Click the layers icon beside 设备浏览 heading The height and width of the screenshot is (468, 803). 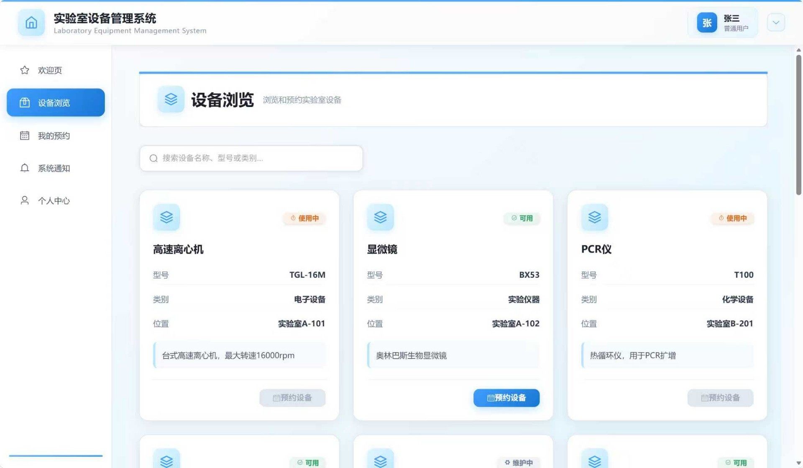pos(171,99)
